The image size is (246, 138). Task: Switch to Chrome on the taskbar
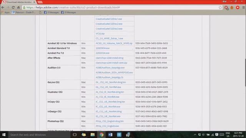point(101,135)
